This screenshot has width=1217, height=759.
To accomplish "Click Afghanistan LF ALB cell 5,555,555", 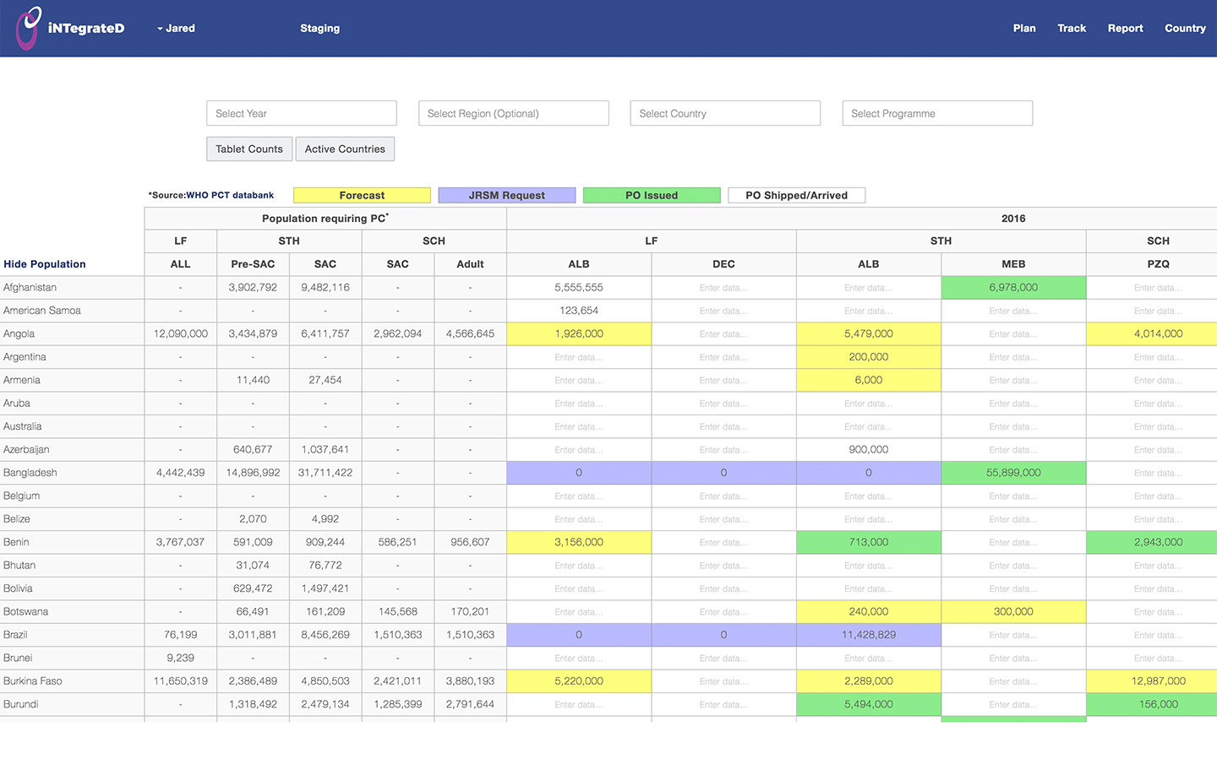I will tap(579, 288).
